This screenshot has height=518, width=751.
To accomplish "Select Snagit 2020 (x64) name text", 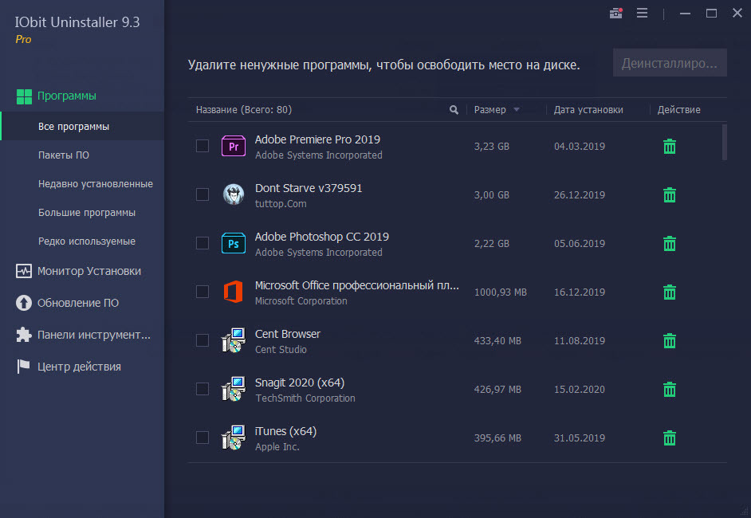I will (299, 383).
